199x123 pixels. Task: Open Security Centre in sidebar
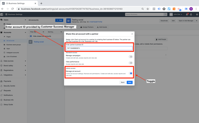(9, 86)
